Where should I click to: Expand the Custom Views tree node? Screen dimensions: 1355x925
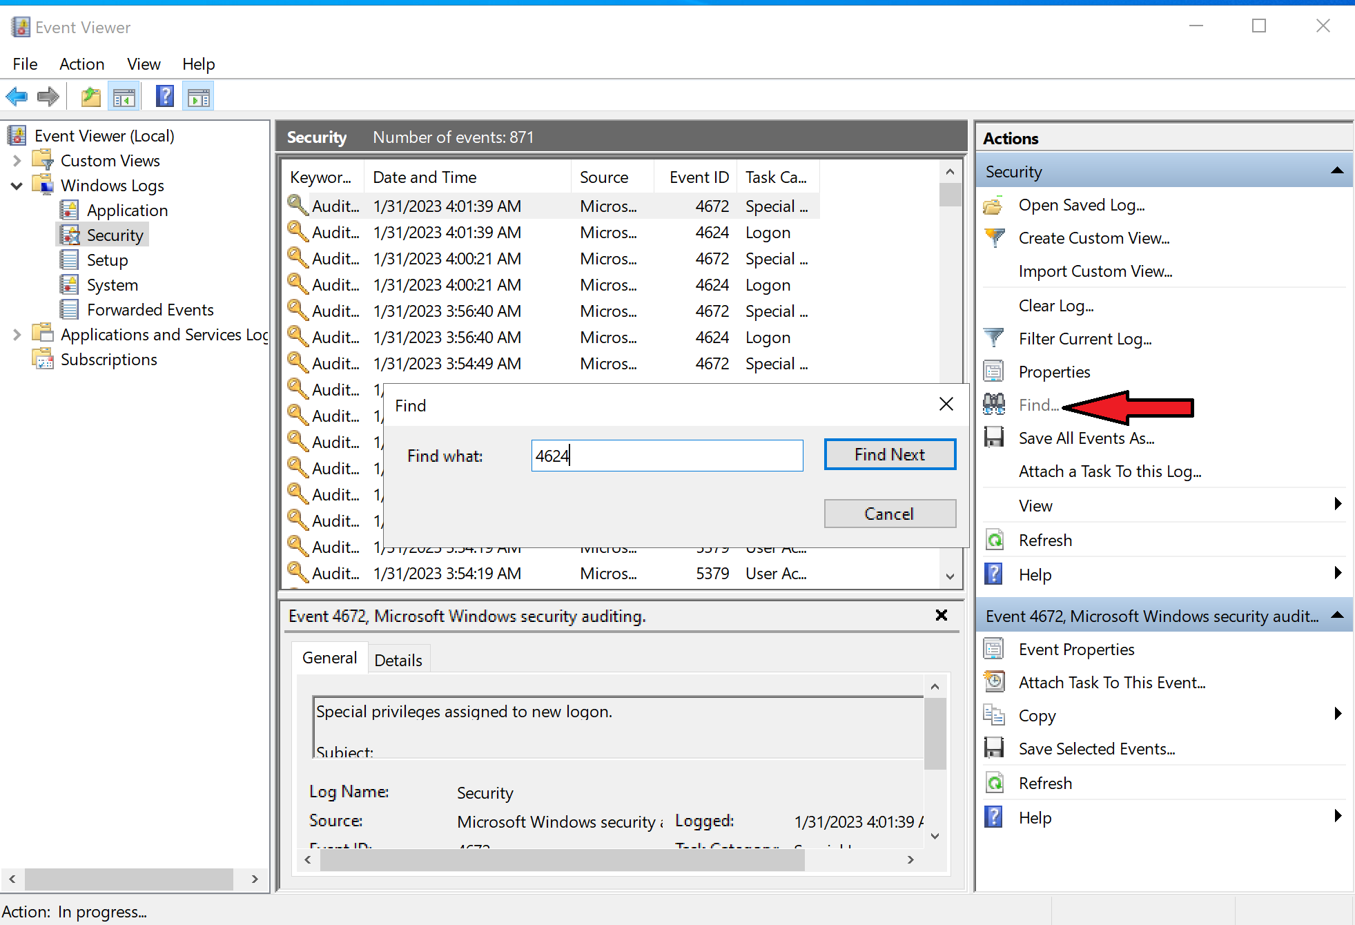click(17, 161)
